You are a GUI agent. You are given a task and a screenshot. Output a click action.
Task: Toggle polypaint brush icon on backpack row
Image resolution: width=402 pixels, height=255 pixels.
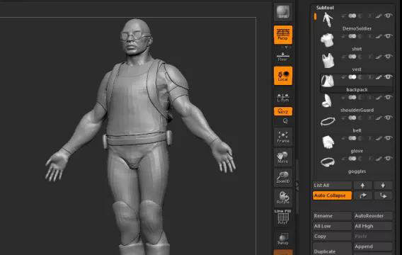pos(379,77)
